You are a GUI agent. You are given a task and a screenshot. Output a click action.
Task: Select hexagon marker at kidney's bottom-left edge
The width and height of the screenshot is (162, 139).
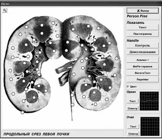pos(23,112)
